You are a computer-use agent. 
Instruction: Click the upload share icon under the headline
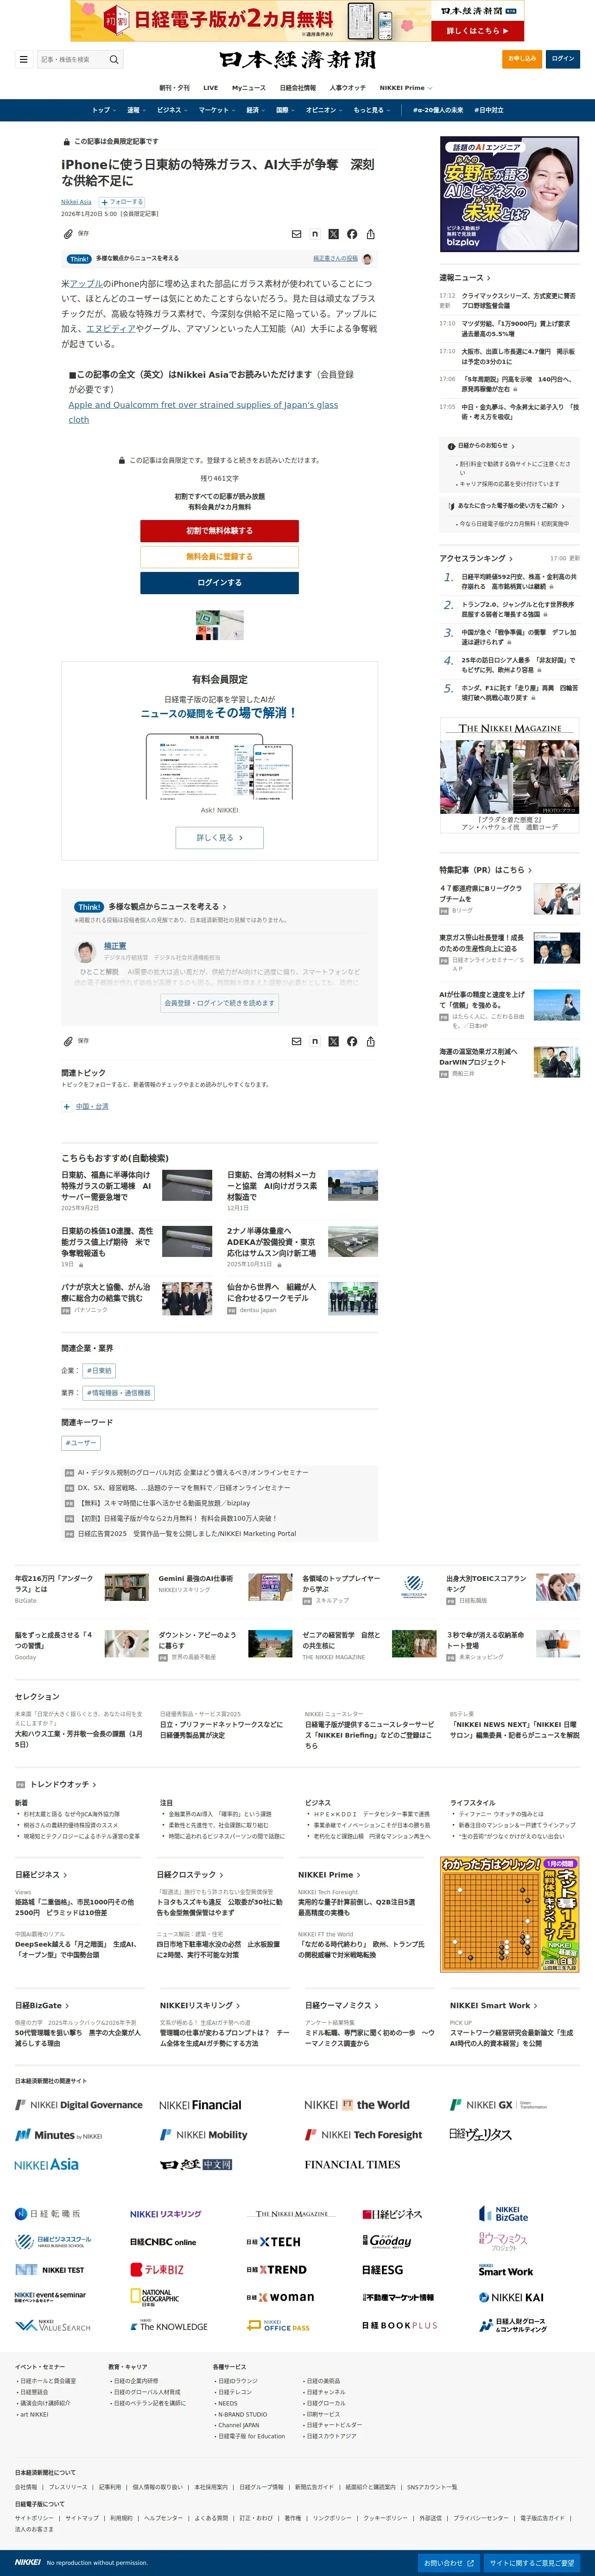tap(371, 234)
